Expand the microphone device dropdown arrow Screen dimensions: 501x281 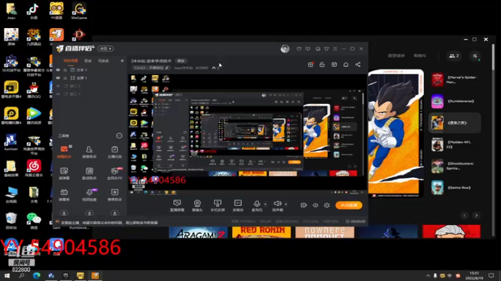pos(265,204)
